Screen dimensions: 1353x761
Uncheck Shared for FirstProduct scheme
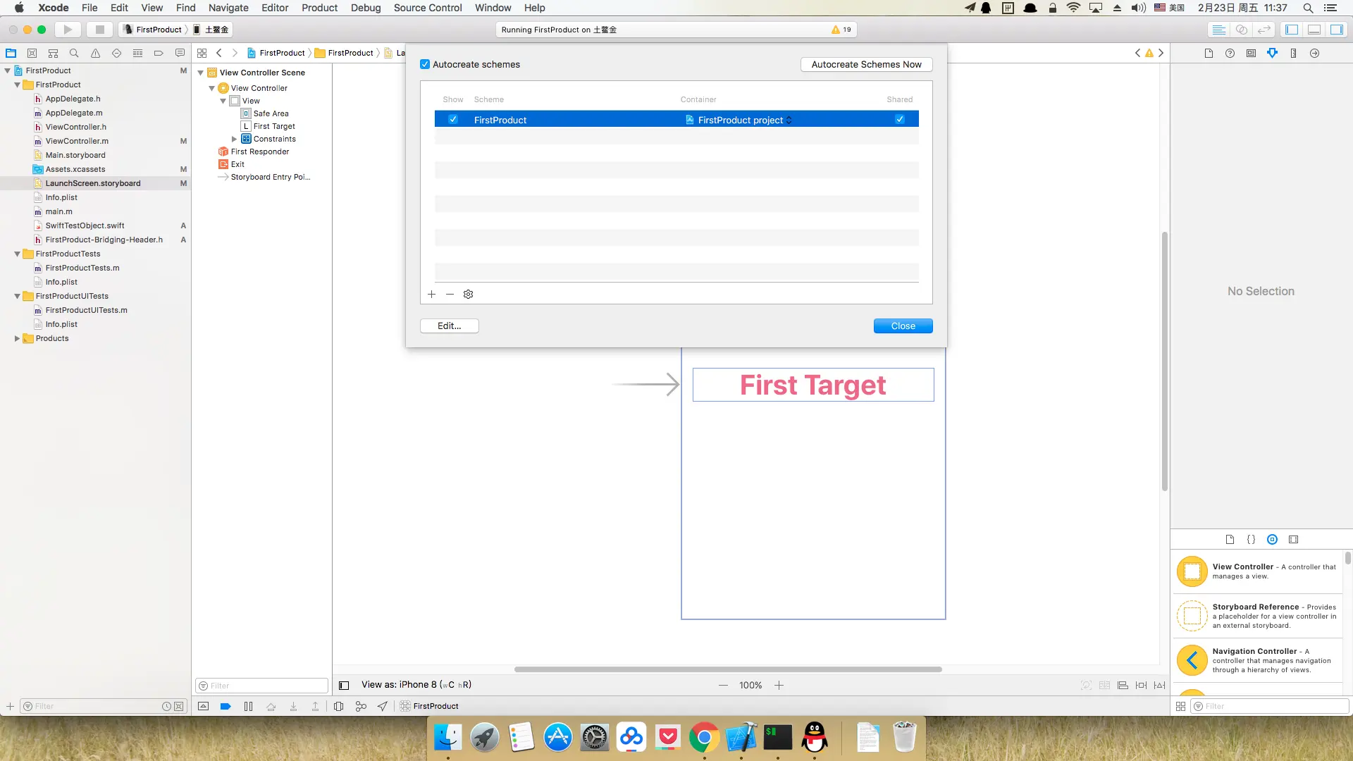click(900, 119)
